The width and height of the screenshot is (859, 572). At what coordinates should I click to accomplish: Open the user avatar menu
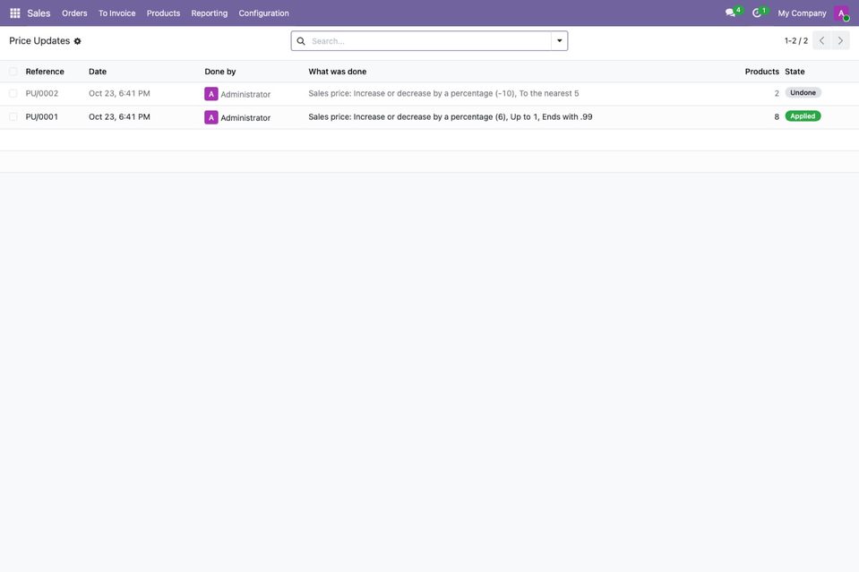(x=841, y=13)
